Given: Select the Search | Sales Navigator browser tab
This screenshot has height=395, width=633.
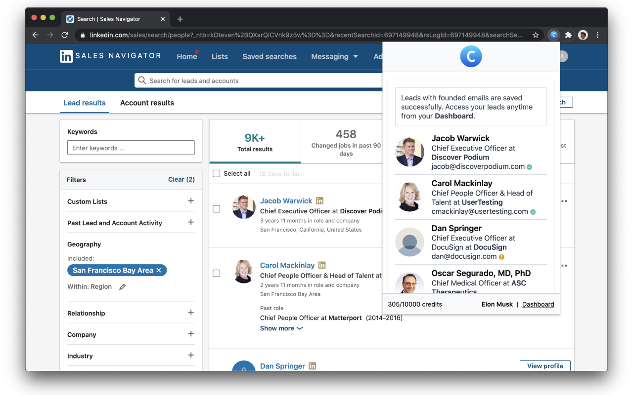Looking at the screenshot, I should coord(116,19).
